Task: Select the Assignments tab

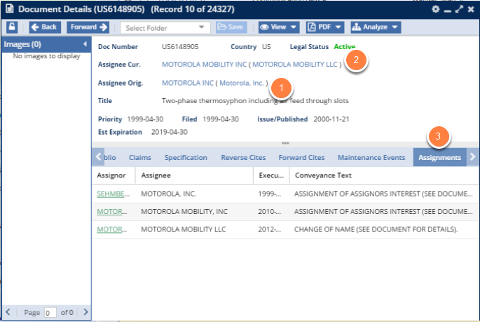Action: pyautogui.click(x=439, y=157)
